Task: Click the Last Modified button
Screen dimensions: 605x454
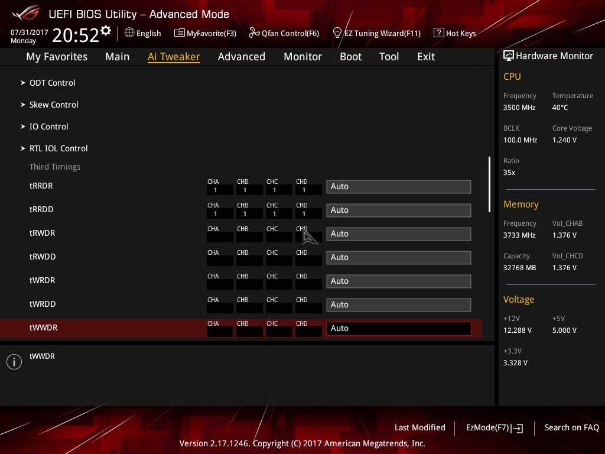Action: [x=419, y=427]
